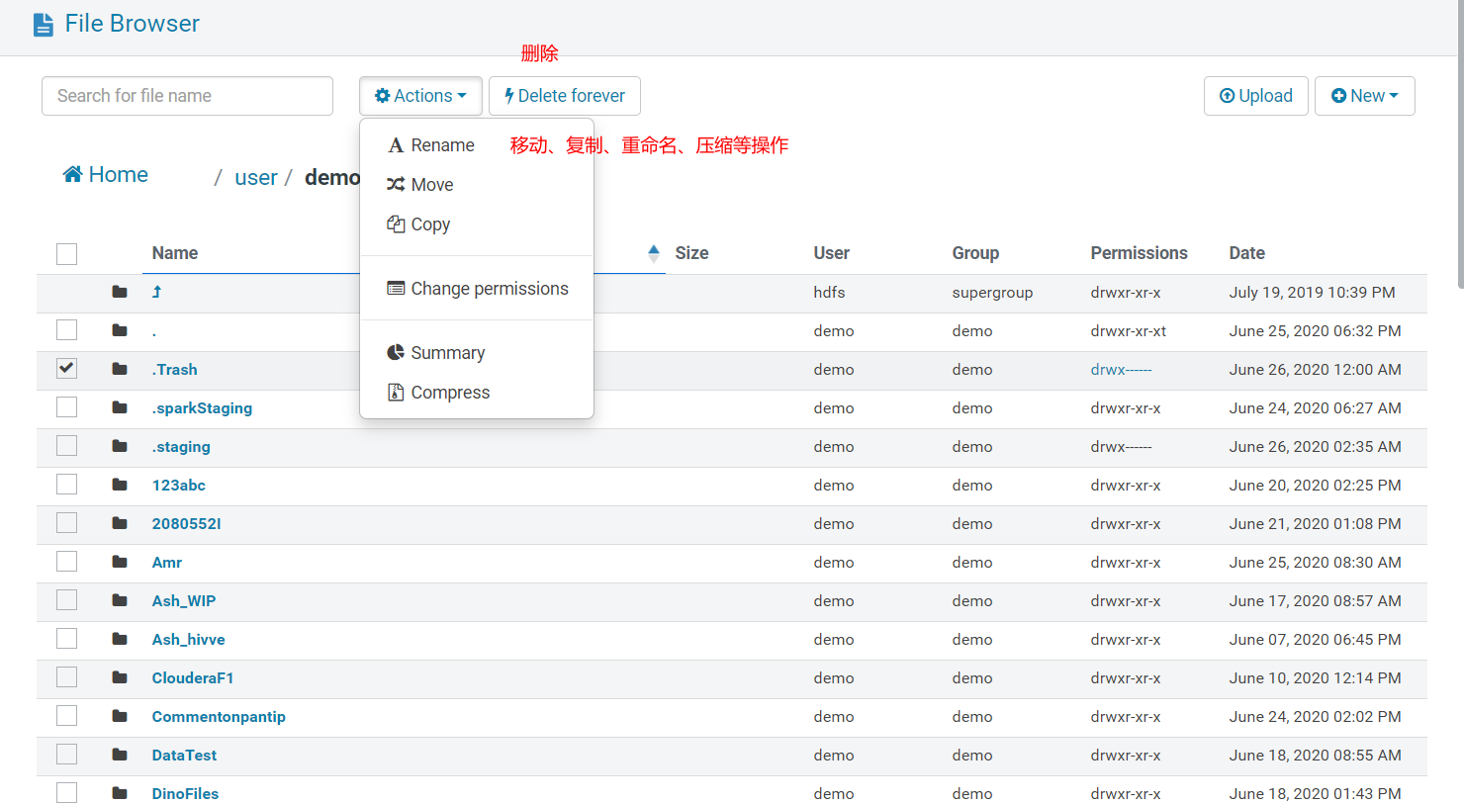Click the folder icon beside Amr

(x=120, y=562)
